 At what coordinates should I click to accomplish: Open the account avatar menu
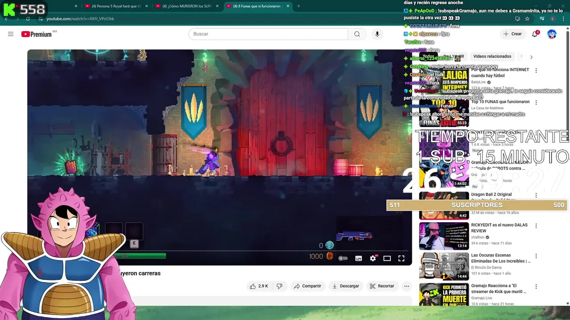tap(552, 34)
